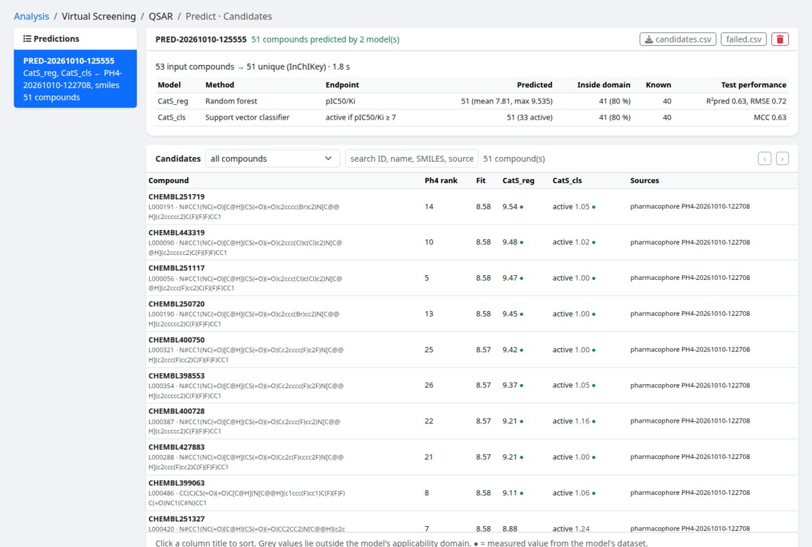
Task: Sort candidates by Sources column
Action: coord(644,181)
